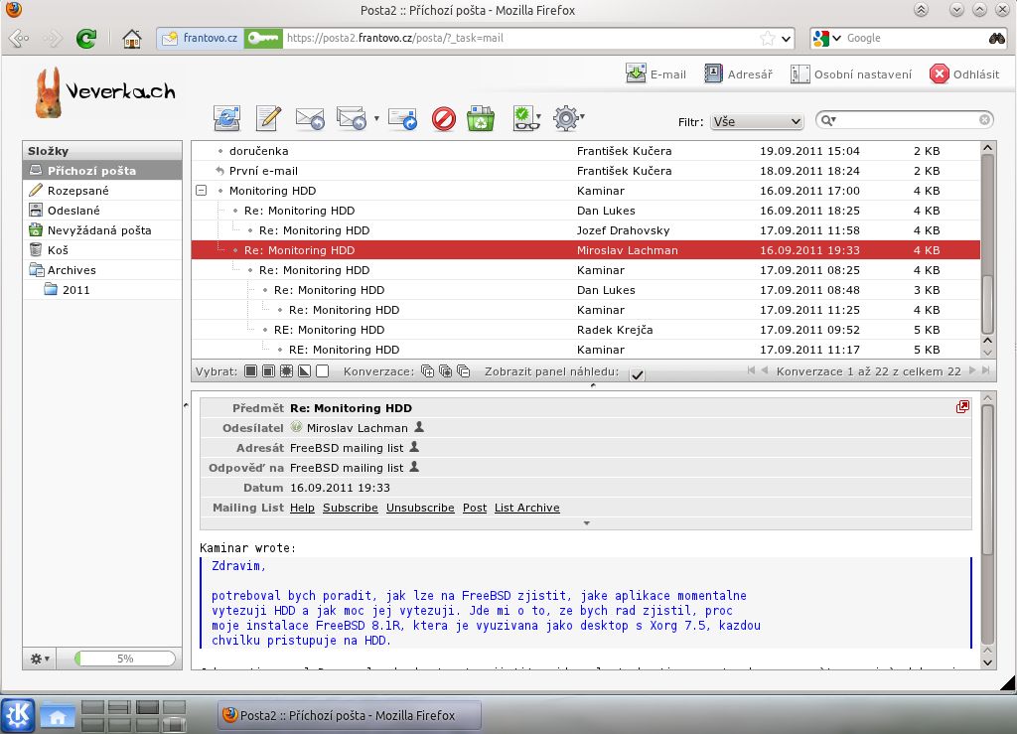The height and width of the screenshot is (734, 1017).
Task: Compose a new message with the pencil icon
Action: pos(268,119)
